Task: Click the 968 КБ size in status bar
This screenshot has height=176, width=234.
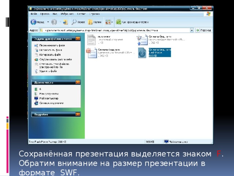Action: coord(150,142)
